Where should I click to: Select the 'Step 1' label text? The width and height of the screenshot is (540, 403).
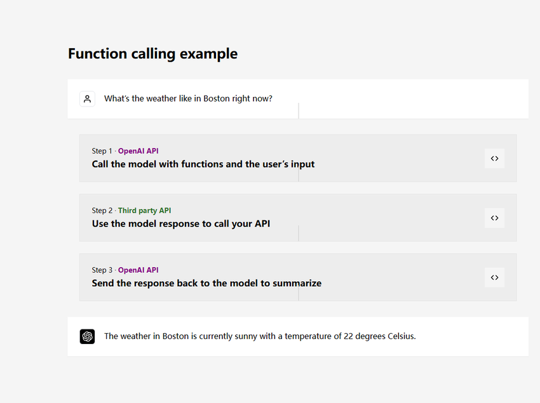[x=102, y=151]
